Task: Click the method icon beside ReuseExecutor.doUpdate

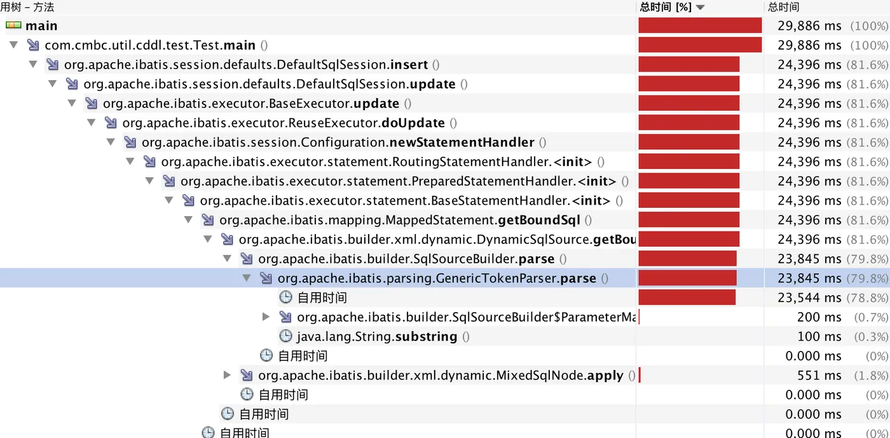Action: click(111, 123)
